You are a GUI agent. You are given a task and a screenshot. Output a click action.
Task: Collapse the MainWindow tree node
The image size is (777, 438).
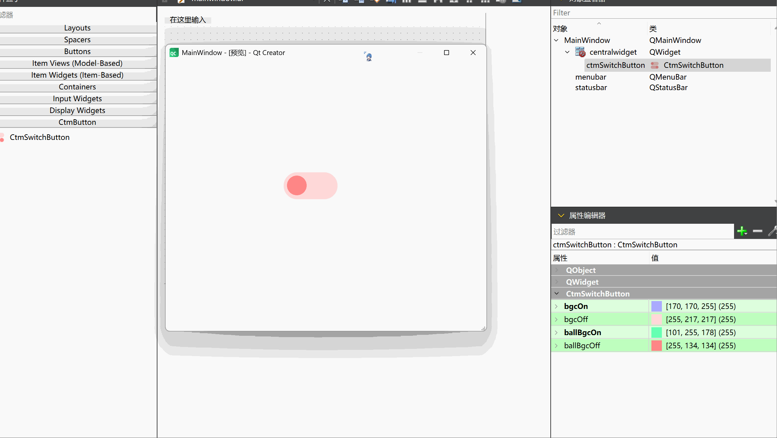point(556,40)
